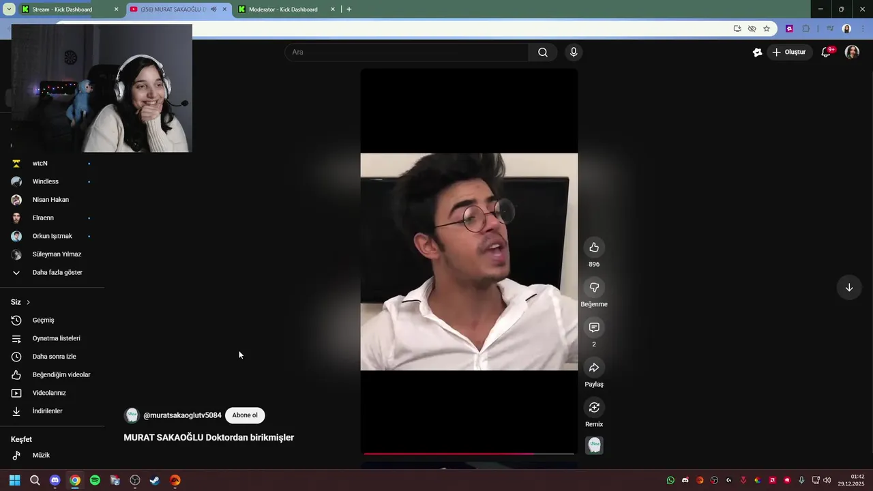Image resolution: width=873 pixels, height=491 pixels.
Task: Open the channel avatar beside @muratsakaoglutv5084
Action: 132,415
